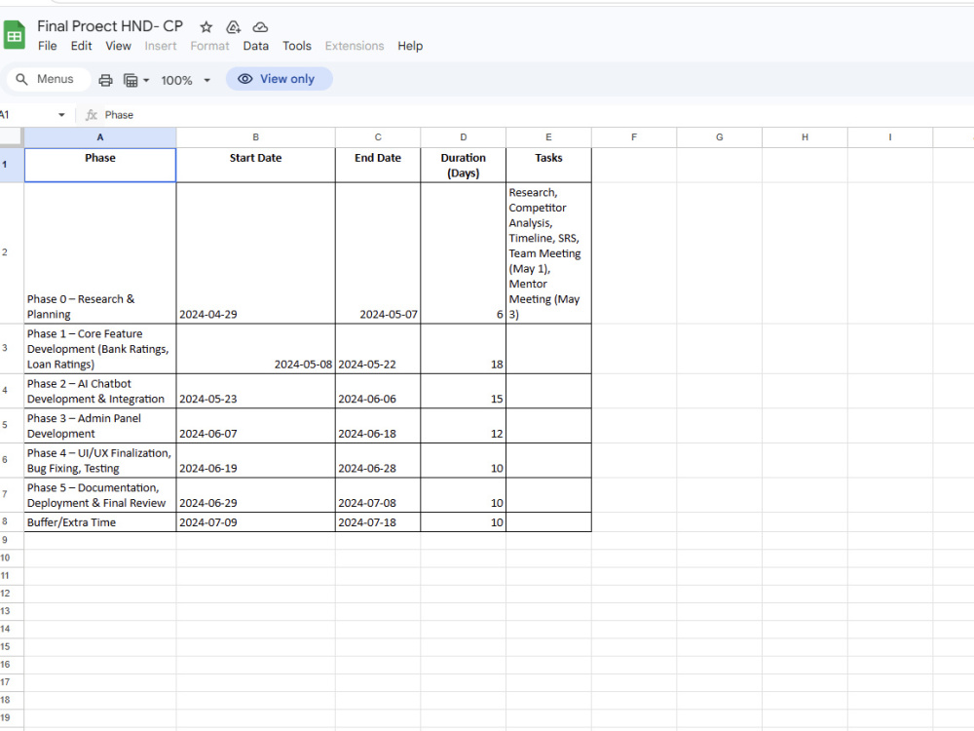Select column C header
Screen dimensions: 974x731
pos(378,137)
